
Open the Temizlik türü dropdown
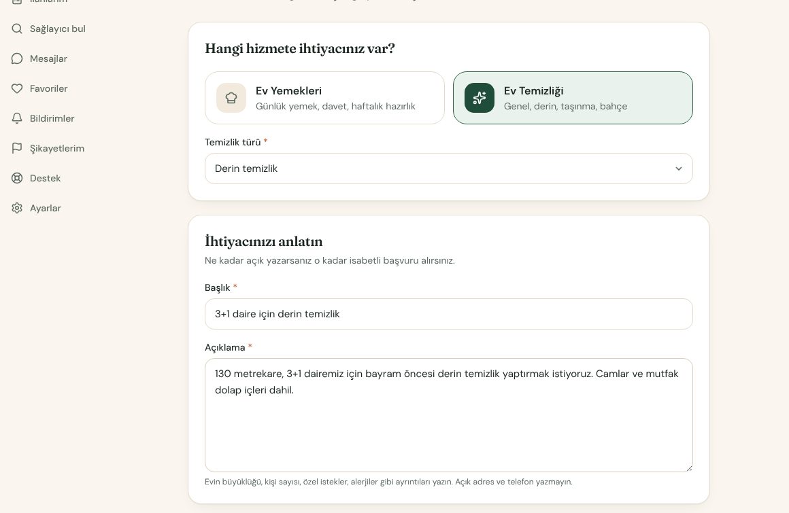pyautogui.click(x=448, y=169)
